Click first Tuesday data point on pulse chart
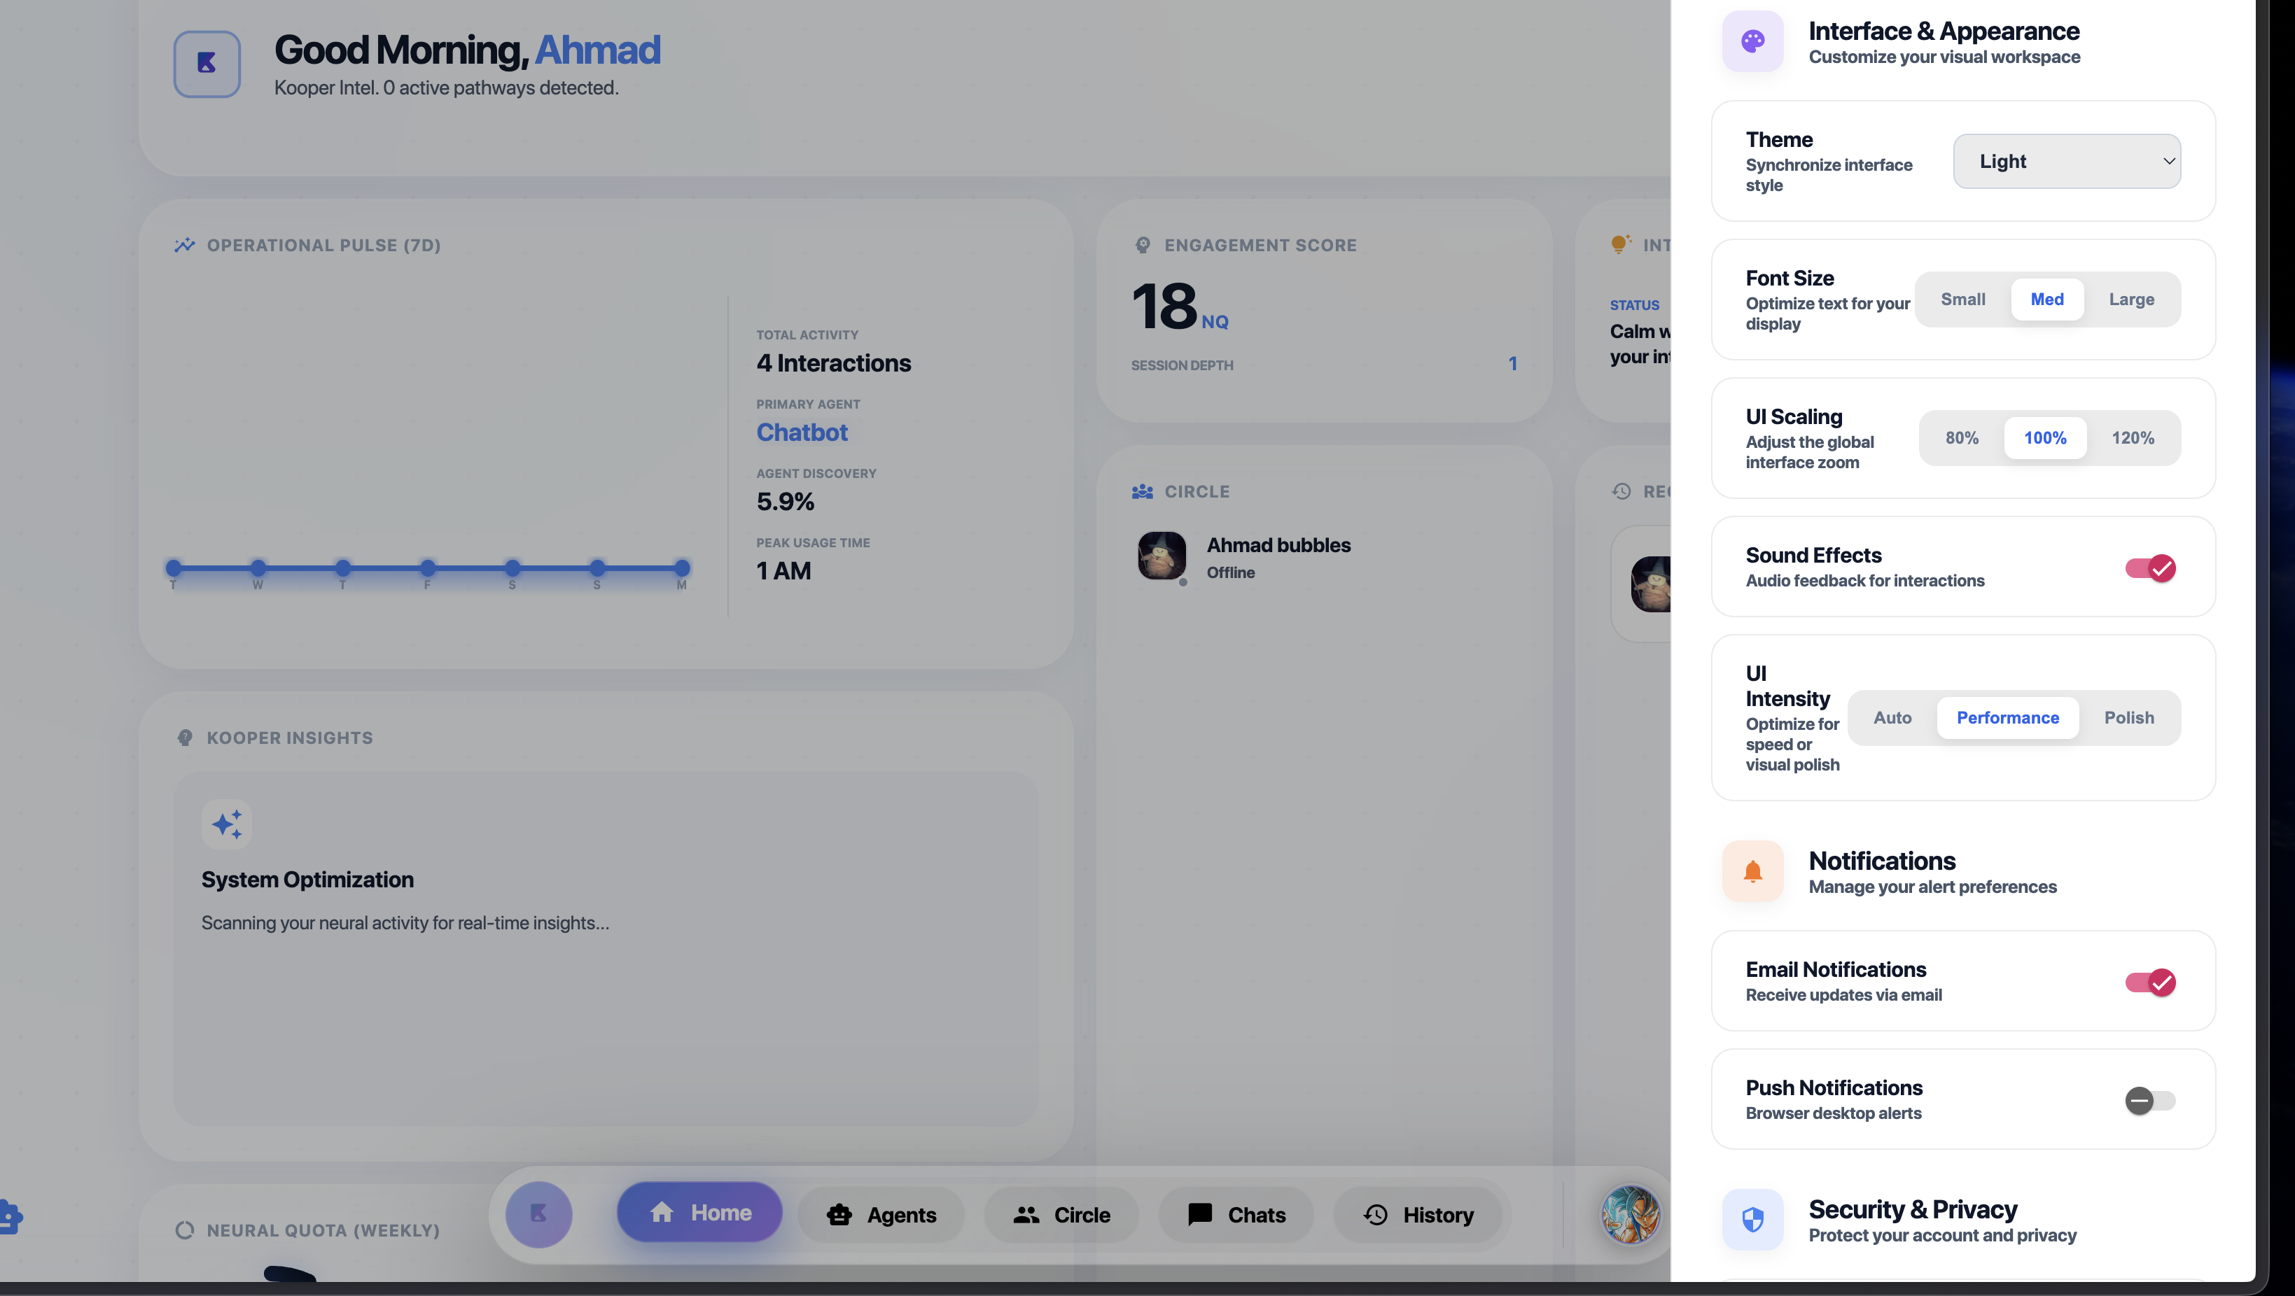Viewport: 2295px width, 1296px height. coord(174,568)
